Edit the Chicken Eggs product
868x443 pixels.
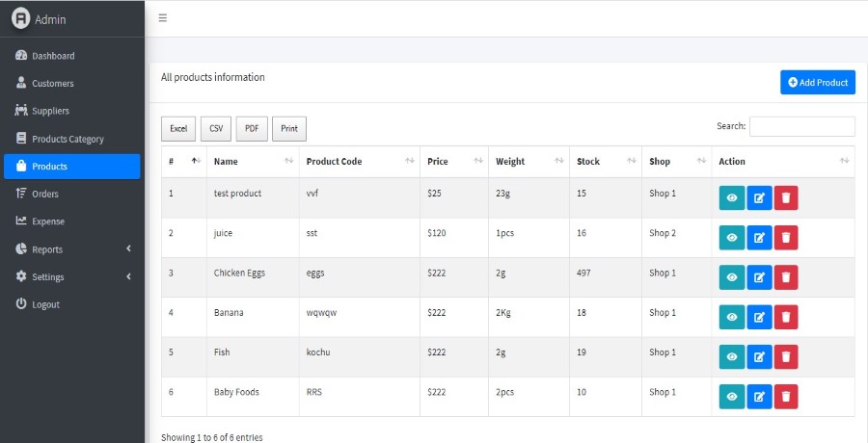[x=759, y=277]
